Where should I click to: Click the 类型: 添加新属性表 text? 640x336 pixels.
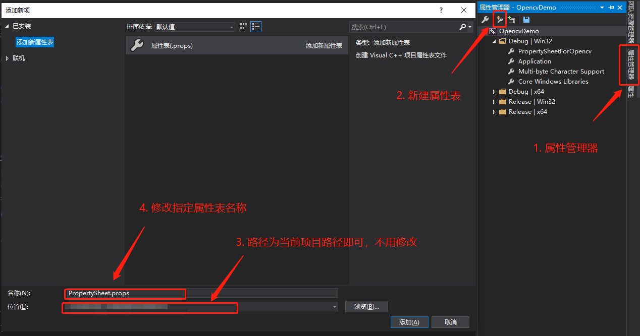pos(383,43)
